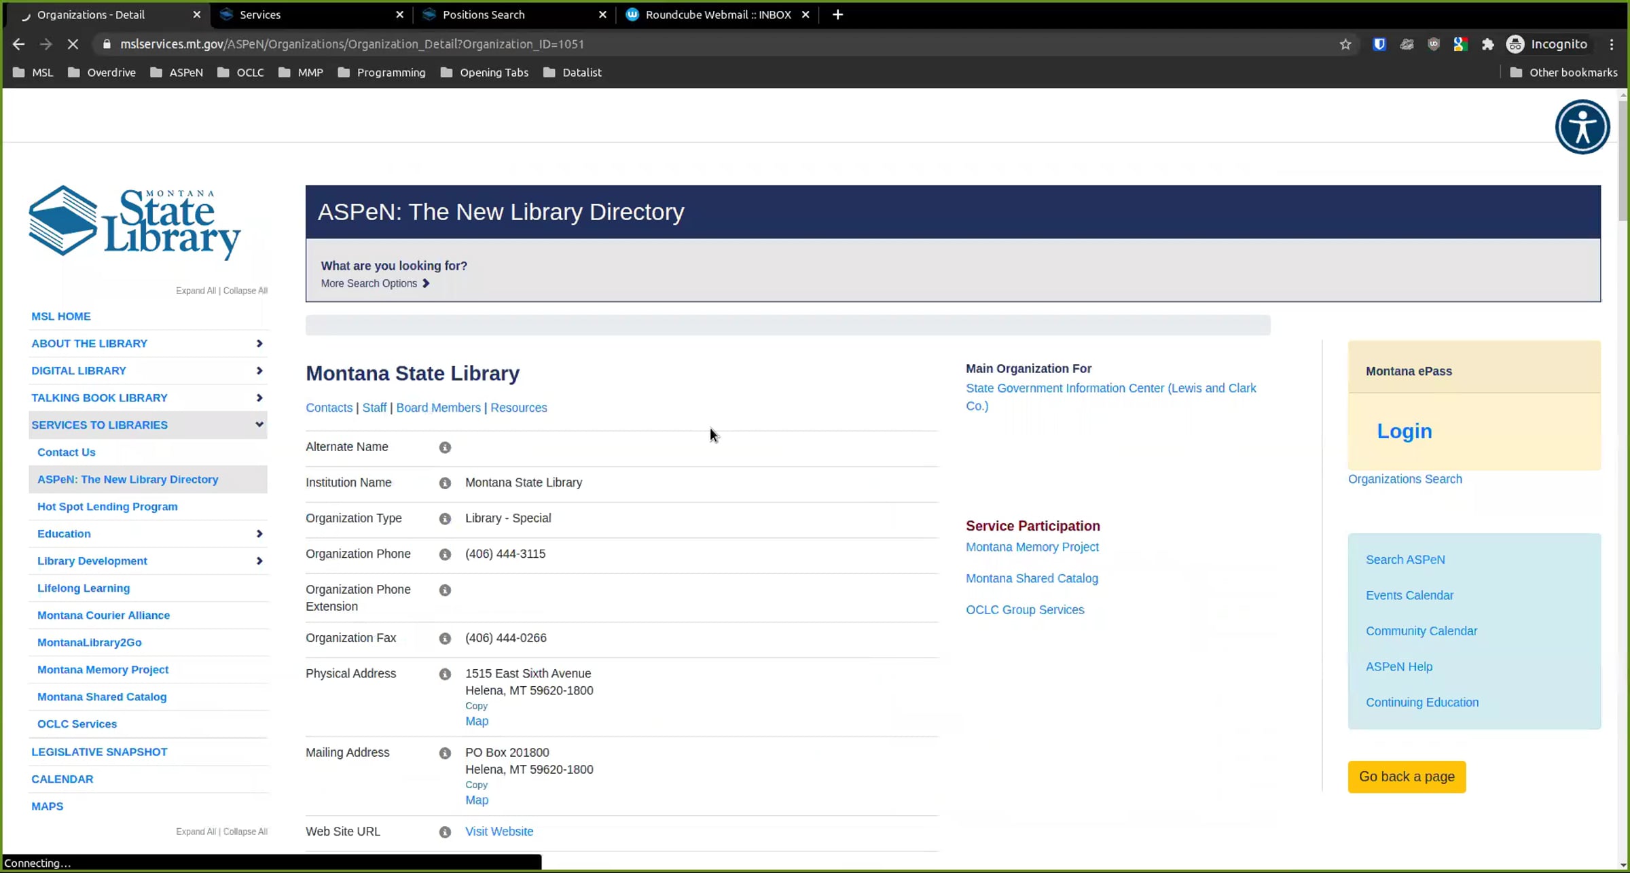Screen dimensions: 1630x873
Task: Click the Organization Fax info icon
Action: (445, 639)
